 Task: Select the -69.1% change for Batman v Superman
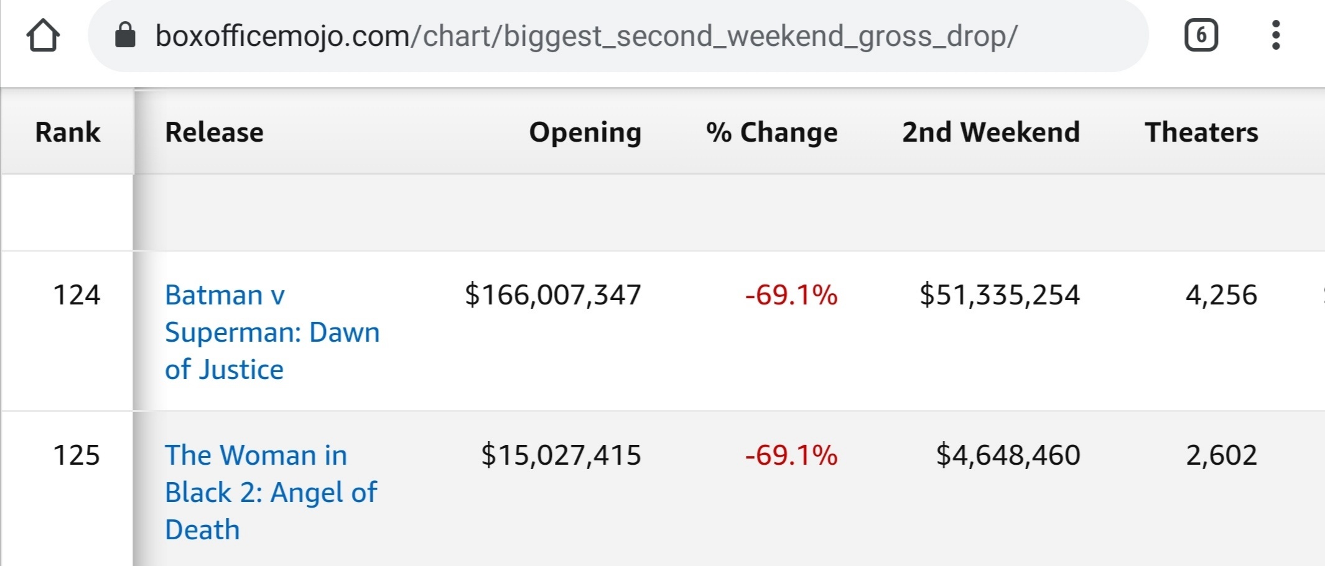click(x=791, y=295)
